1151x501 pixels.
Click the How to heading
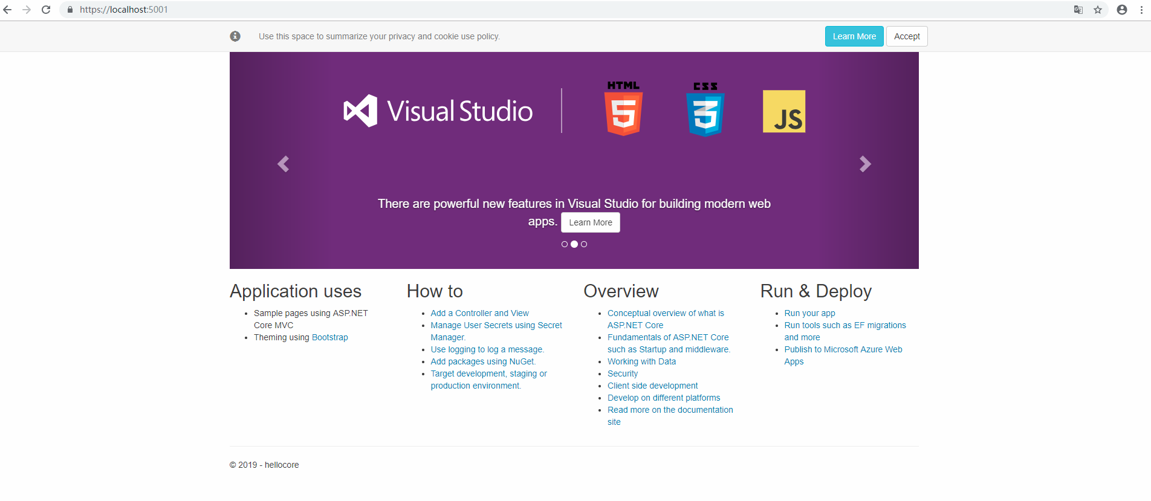click(x=435, y=291)
